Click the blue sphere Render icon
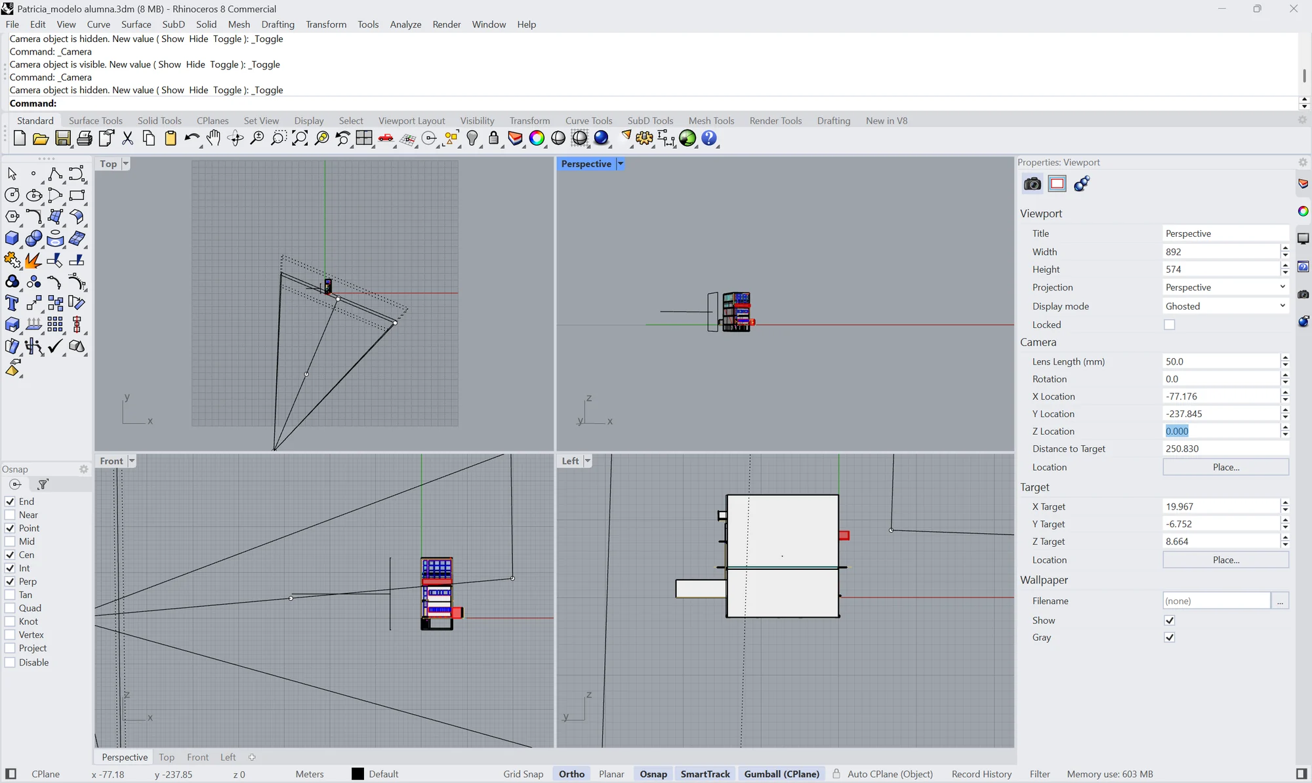The width and height of the screenshot is (1312, 783). point(602,138)
